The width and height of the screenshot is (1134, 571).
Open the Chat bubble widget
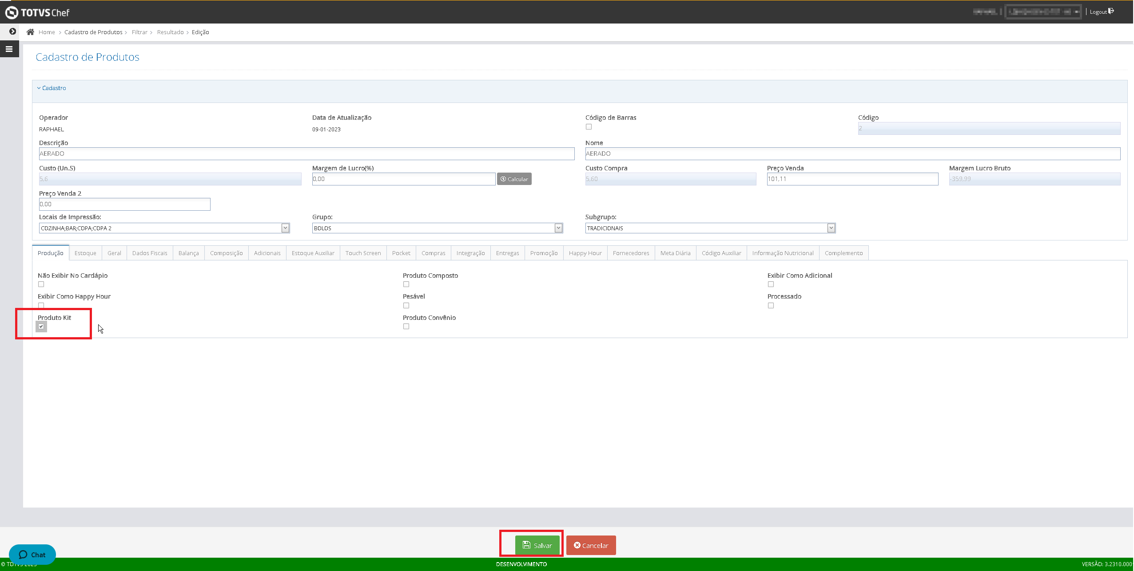tap(32, 555)
